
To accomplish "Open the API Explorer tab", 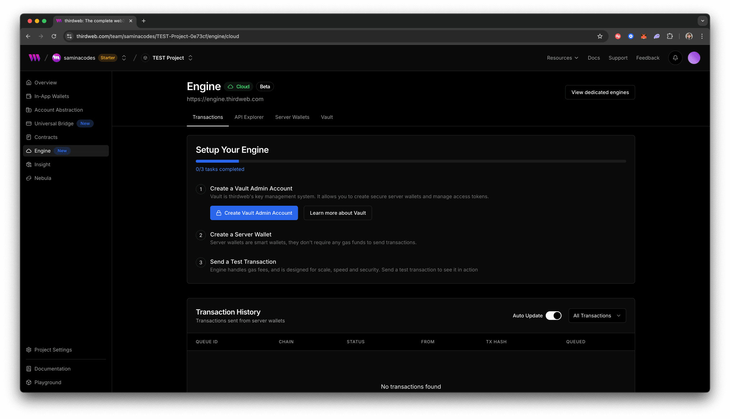I will [x=249, y=117].
